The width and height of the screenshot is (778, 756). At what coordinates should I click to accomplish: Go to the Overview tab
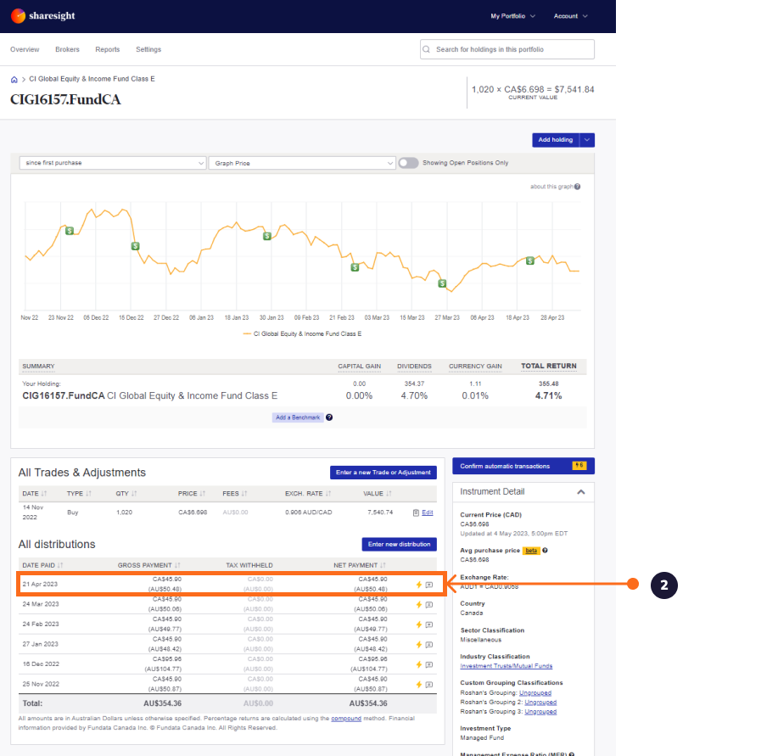[25, 49]
